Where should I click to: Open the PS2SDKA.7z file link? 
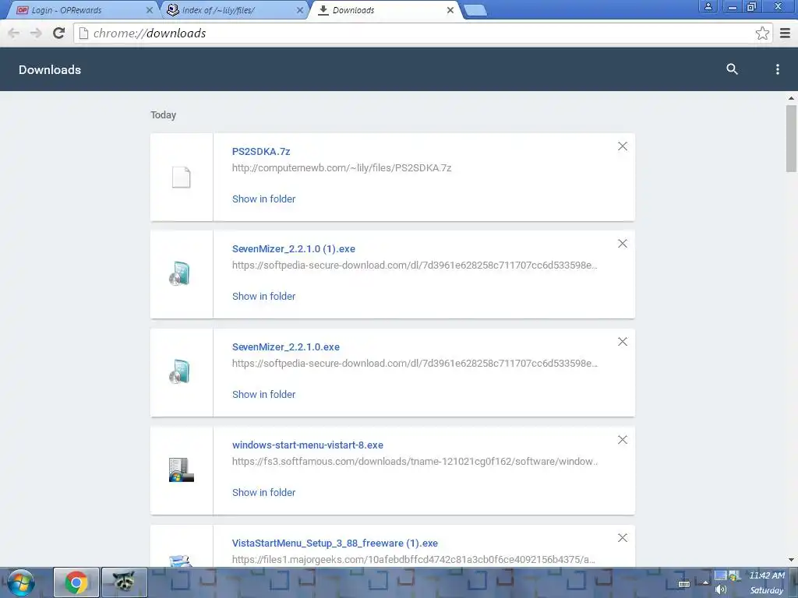point(261,152)
